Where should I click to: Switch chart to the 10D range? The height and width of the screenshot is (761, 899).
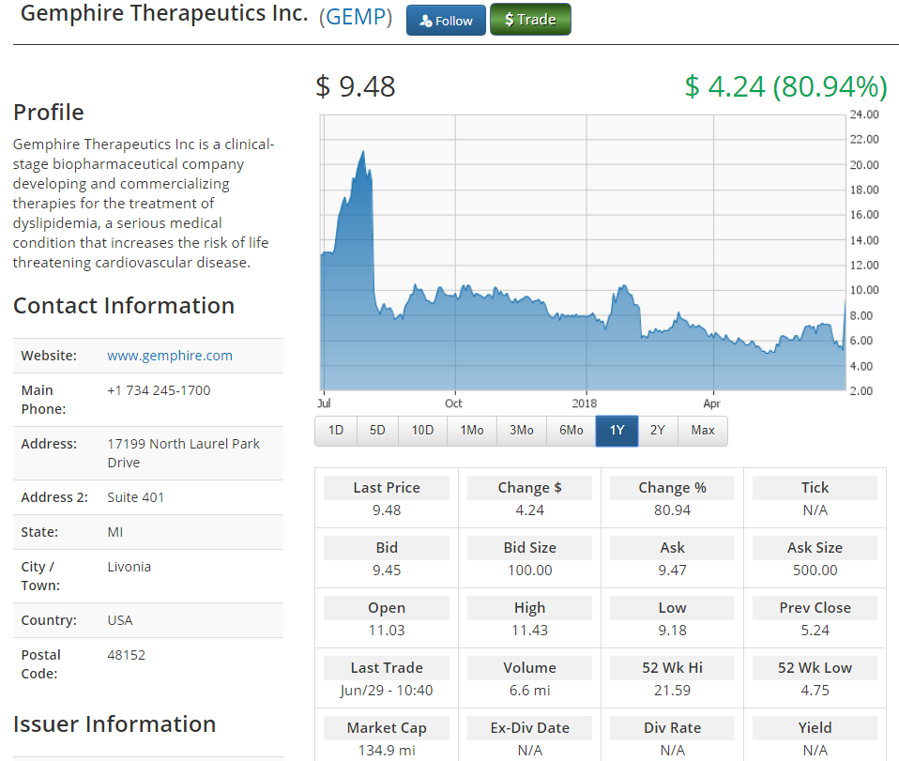pos(422,430)
